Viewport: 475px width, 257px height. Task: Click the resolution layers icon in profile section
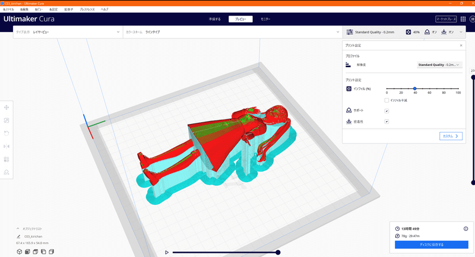point(348,65)
